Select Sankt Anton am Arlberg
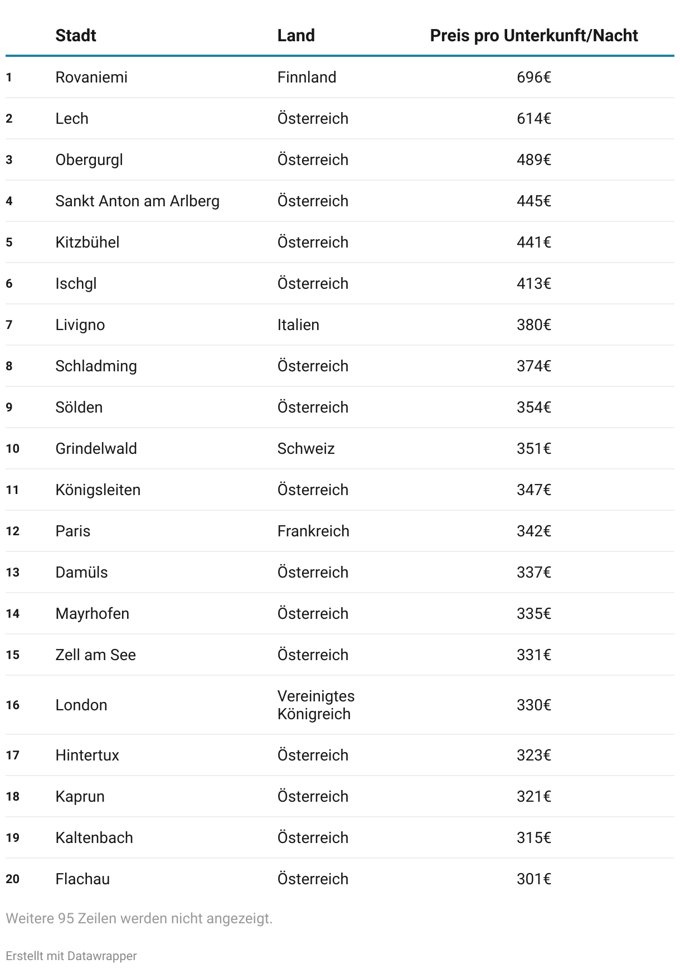The width and height of the screenshot is (680, 969). [137, 201]
